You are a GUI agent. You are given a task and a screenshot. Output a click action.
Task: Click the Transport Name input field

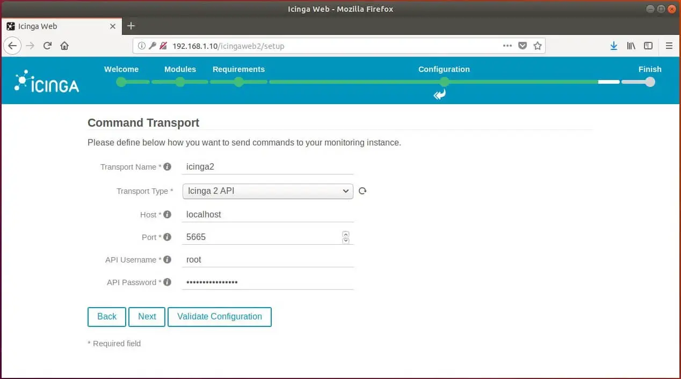pos(267,167)
